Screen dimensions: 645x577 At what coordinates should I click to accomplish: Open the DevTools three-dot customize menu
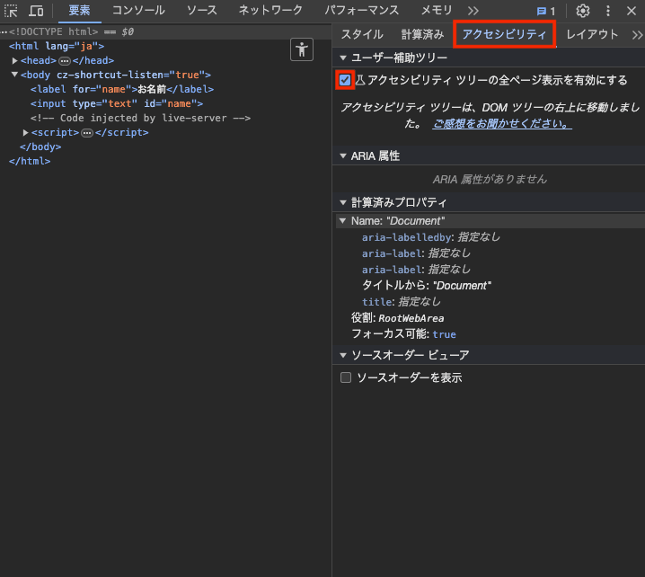pos(608,11)
